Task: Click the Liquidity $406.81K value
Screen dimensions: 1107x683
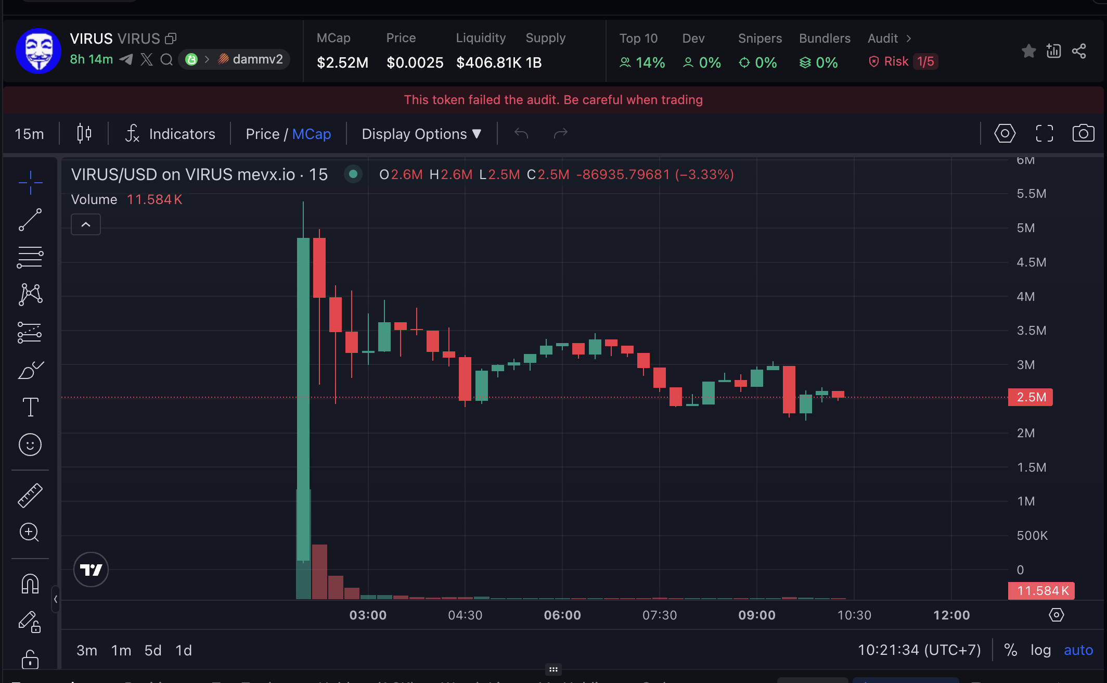Action: tap(489, 62)
